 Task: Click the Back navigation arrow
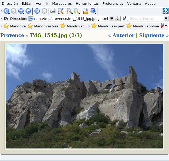(x=6, y=11)
